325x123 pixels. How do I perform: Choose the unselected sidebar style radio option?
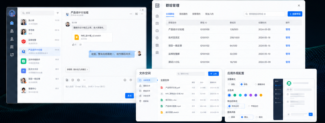point(249,106)
